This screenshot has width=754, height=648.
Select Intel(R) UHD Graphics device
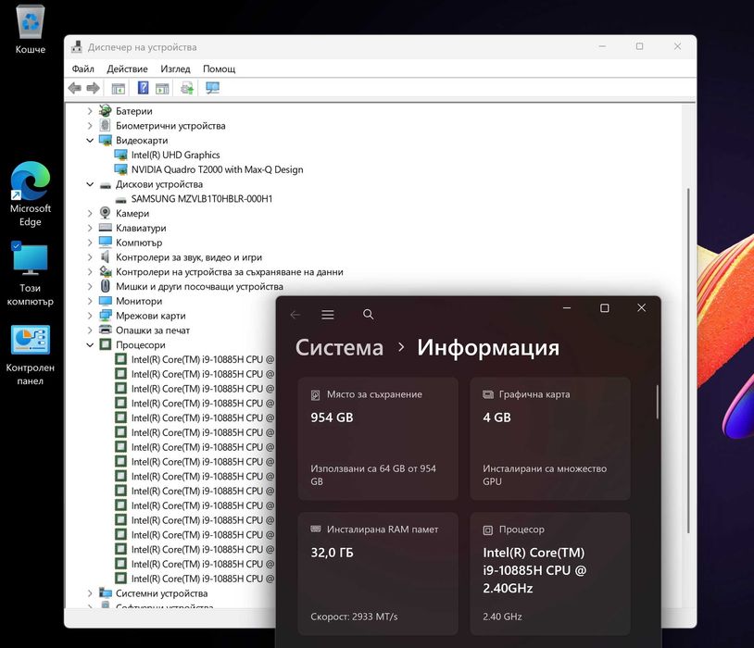(175, 155)
